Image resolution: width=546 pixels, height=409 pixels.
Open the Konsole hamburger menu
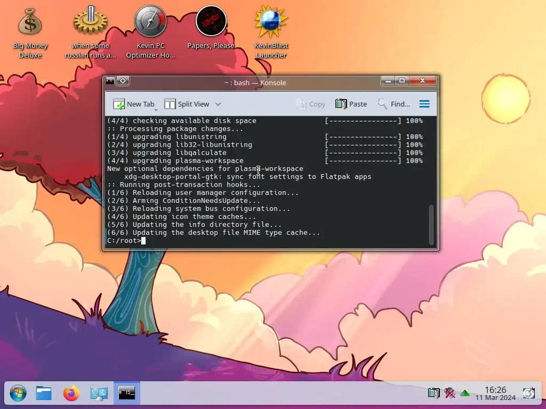pos(424,104)
